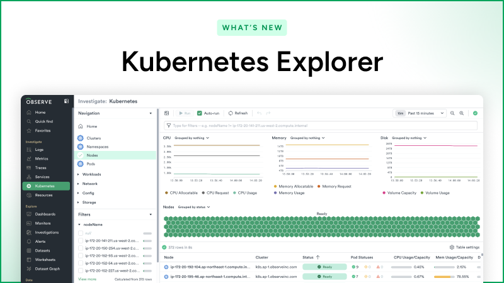This screenshot has height=283, width=504.
Task: Click the redo arrow icon
Action: 268,113
